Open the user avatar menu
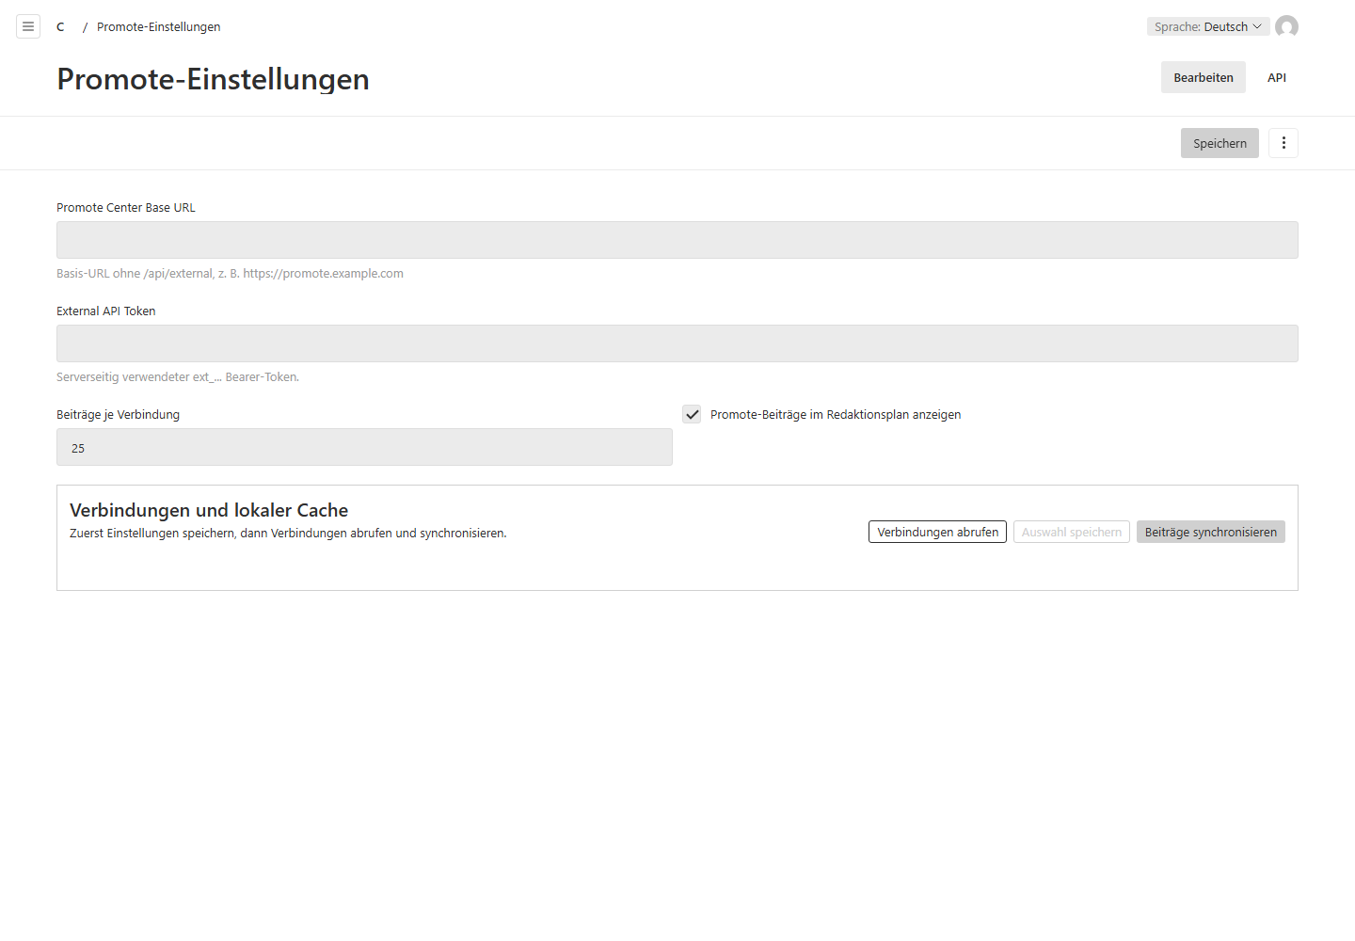This screenshot has height=941, width=1355. pos(1286,26)
